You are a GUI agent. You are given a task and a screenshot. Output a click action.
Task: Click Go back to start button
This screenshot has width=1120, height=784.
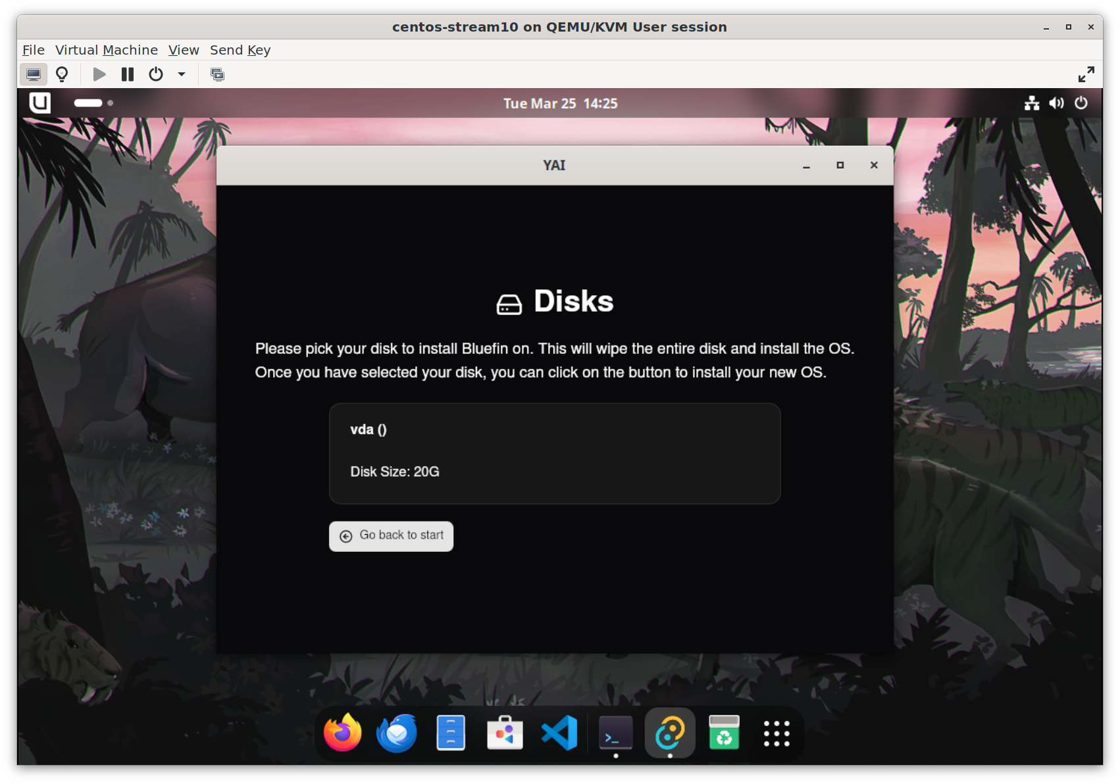[392, 536]
